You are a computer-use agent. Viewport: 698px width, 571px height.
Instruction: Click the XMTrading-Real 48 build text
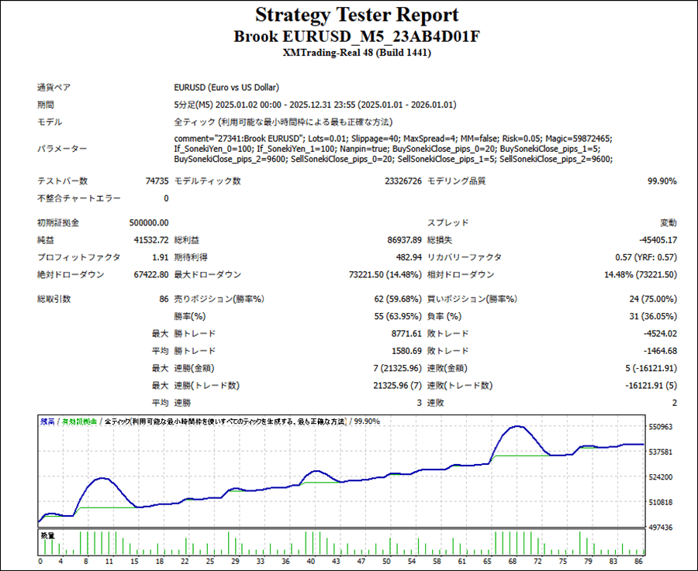pos(356,53)
